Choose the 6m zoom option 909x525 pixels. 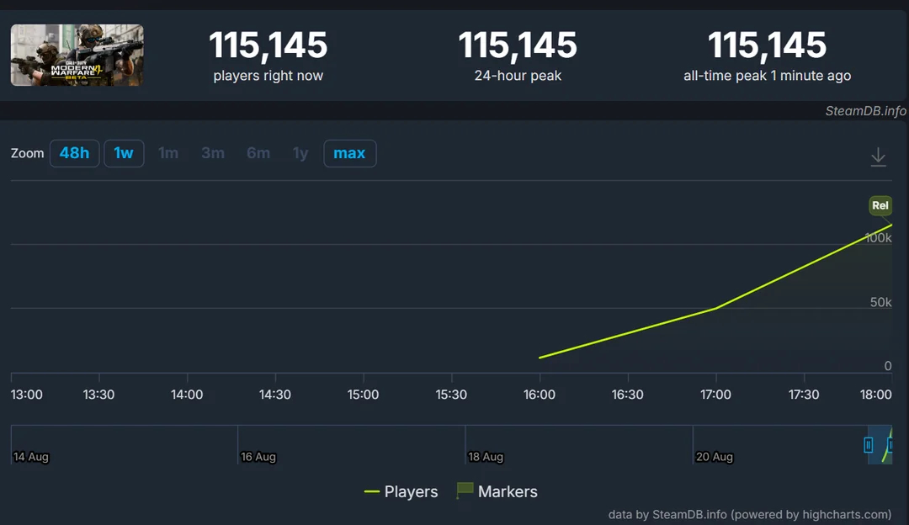pyautogui.click(x=258, y=154)
